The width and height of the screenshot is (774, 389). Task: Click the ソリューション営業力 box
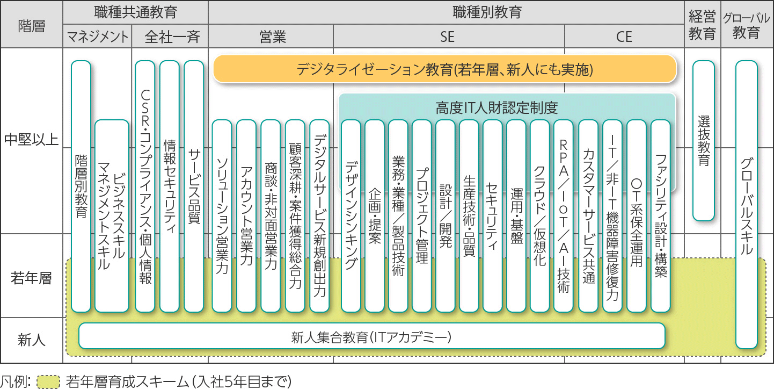tap(222, 216)
